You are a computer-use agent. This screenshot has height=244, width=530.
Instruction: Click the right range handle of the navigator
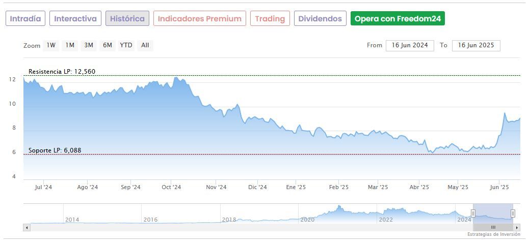pyautogui.click(x=513, y=213)
